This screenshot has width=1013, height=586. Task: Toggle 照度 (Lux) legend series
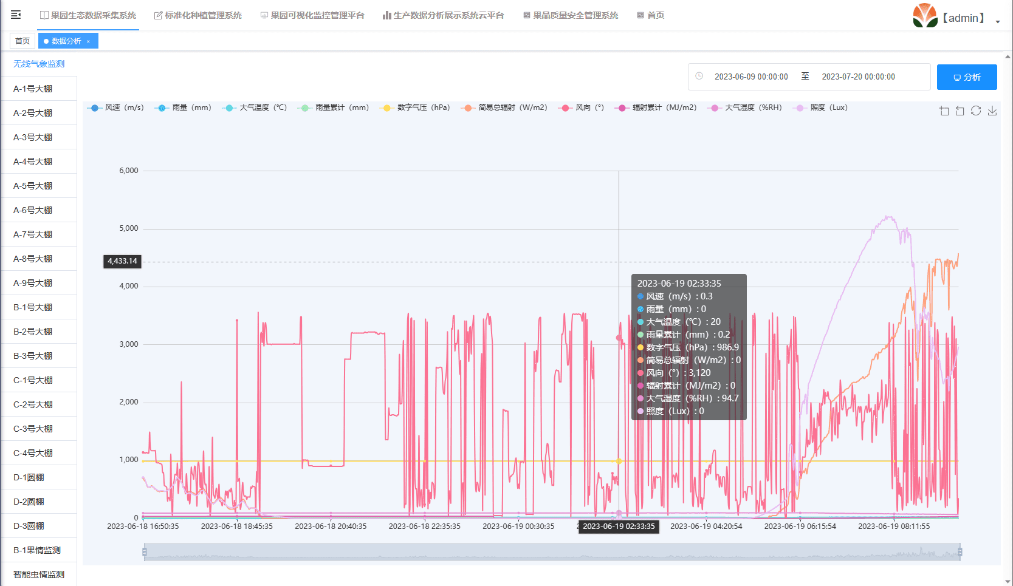[x=820, y=107]
